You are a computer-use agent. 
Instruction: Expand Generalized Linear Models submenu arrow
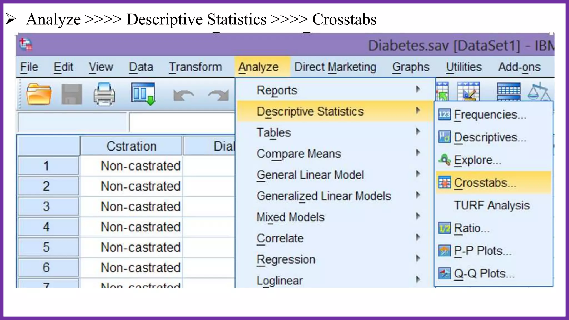pyautogui.click(x=418, y=195)
